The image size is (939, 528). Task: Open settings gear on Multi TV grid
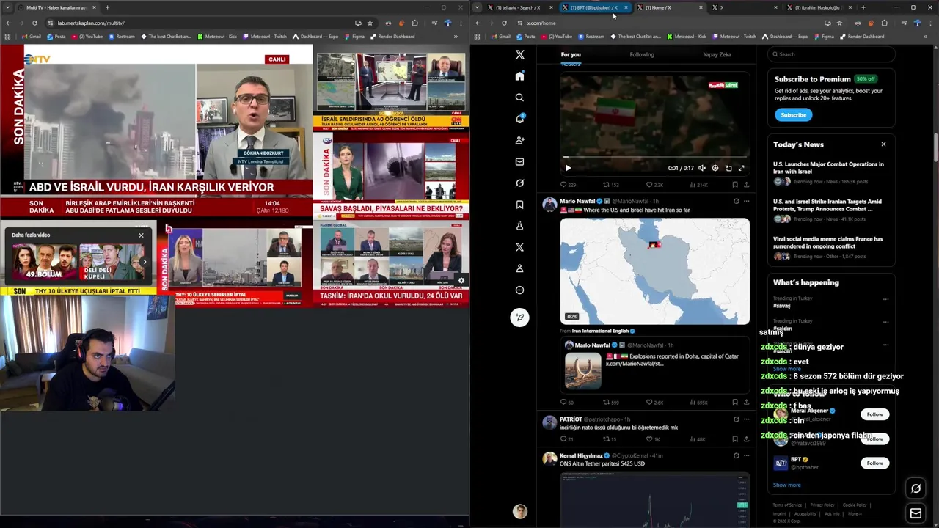coord(461,280)
